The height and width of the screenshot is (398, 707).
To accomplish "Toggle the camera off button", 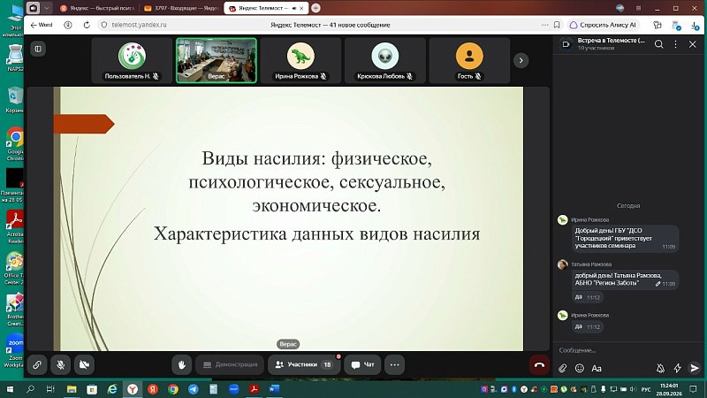I will pyautogui.click(x=84, y=364).
